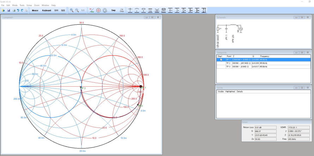The height and width of the screenshot is (156, 314).
Task: Click the Swp sweep button
Action: [x=113, y=11]
